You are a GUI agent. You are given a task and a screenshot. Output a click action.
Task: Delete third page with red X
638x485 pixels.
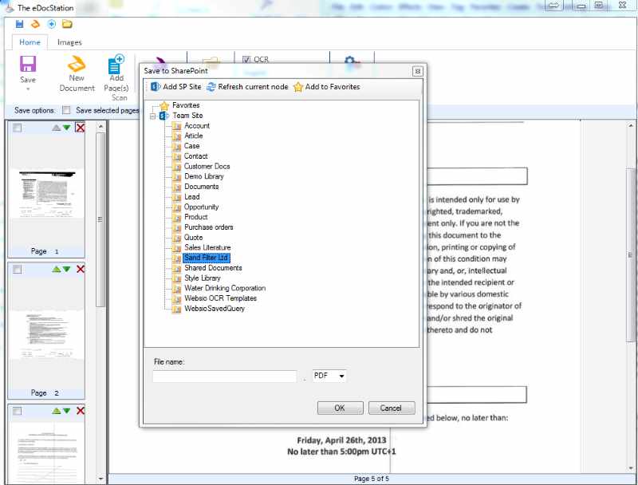81,411
